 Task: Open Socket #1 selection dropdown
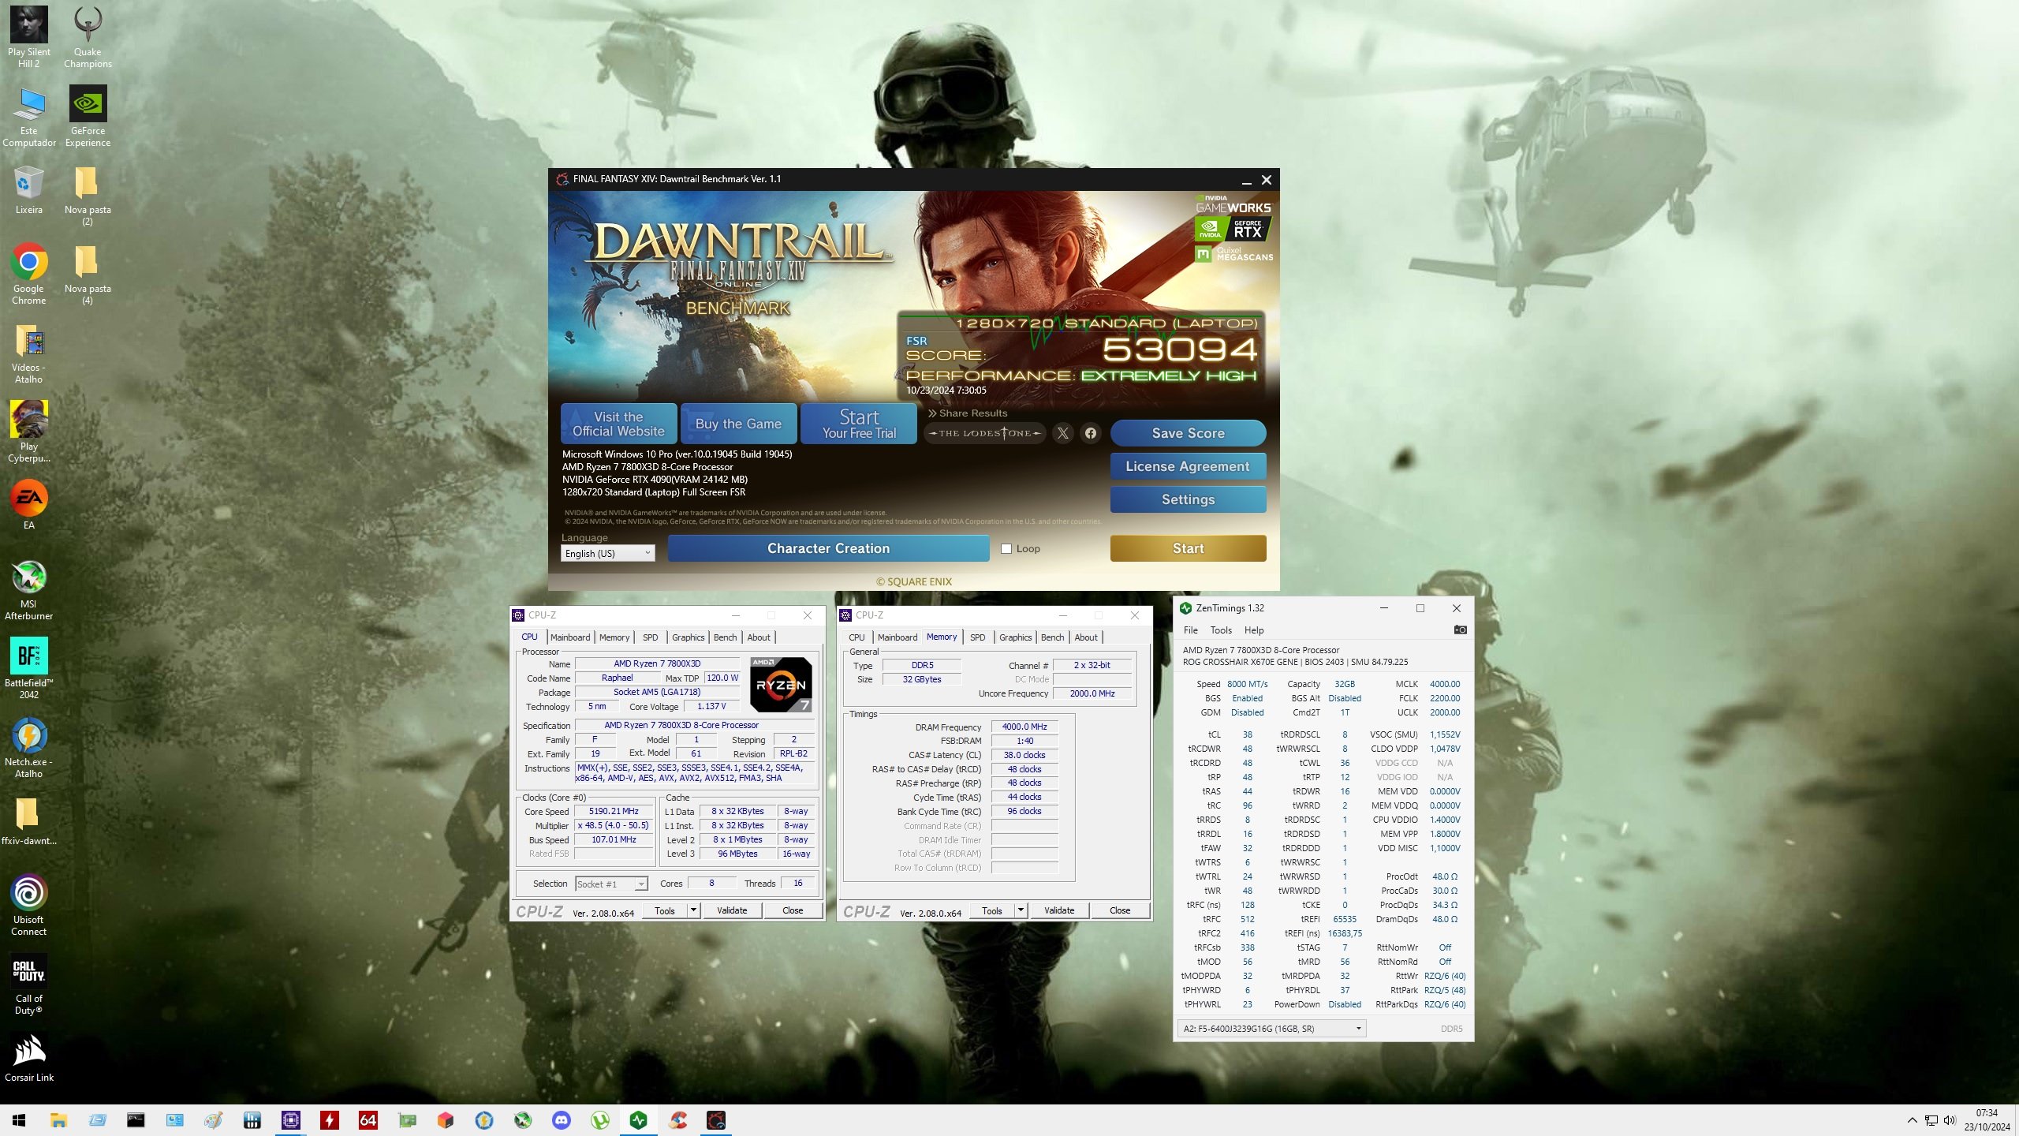[x=611, y=884]
